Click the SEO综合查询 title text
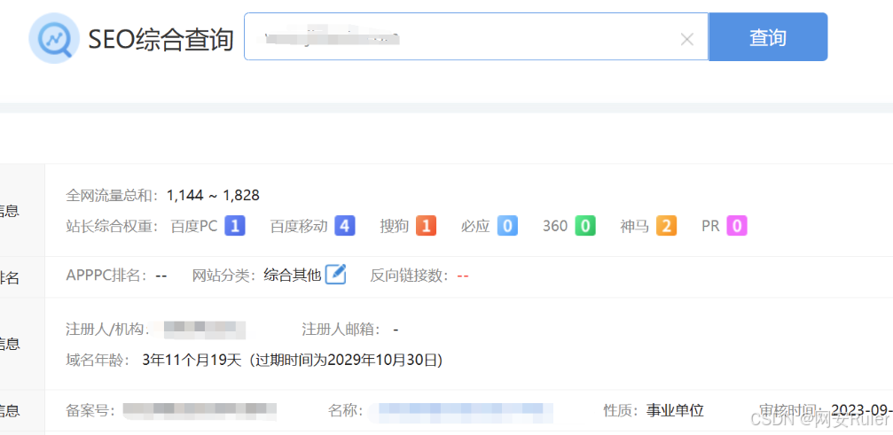Screen dimensions: 893x435 (x=161, y=39)
